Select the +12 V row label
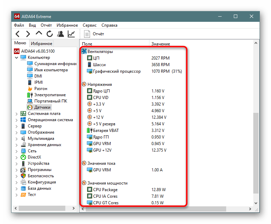The height and width of the screenshot is (224, 271). point(98,117)
